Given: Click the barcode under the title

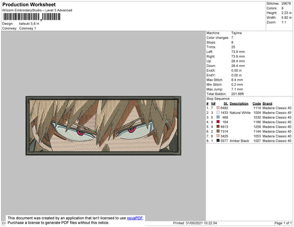Looking at the screenshot, I should point(31,17).
